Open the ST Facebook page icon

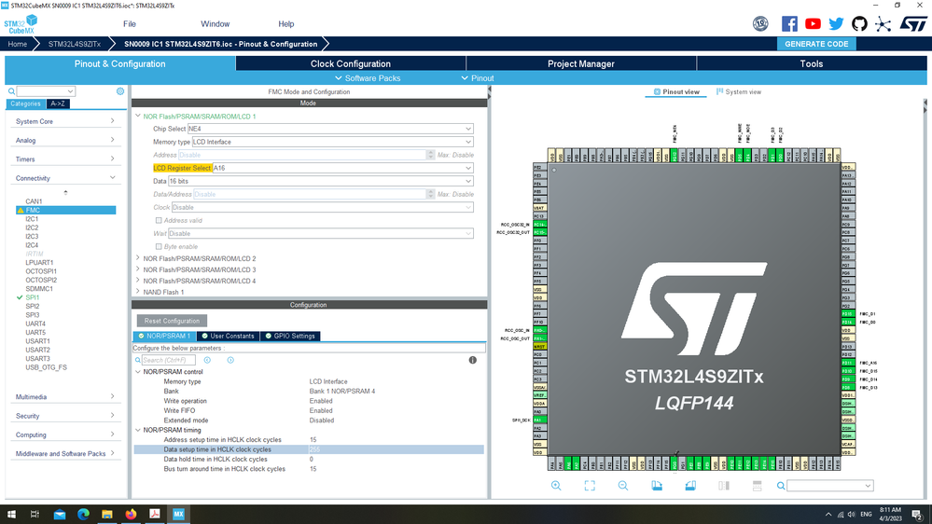pyautogui.click(x=789, y=23)
